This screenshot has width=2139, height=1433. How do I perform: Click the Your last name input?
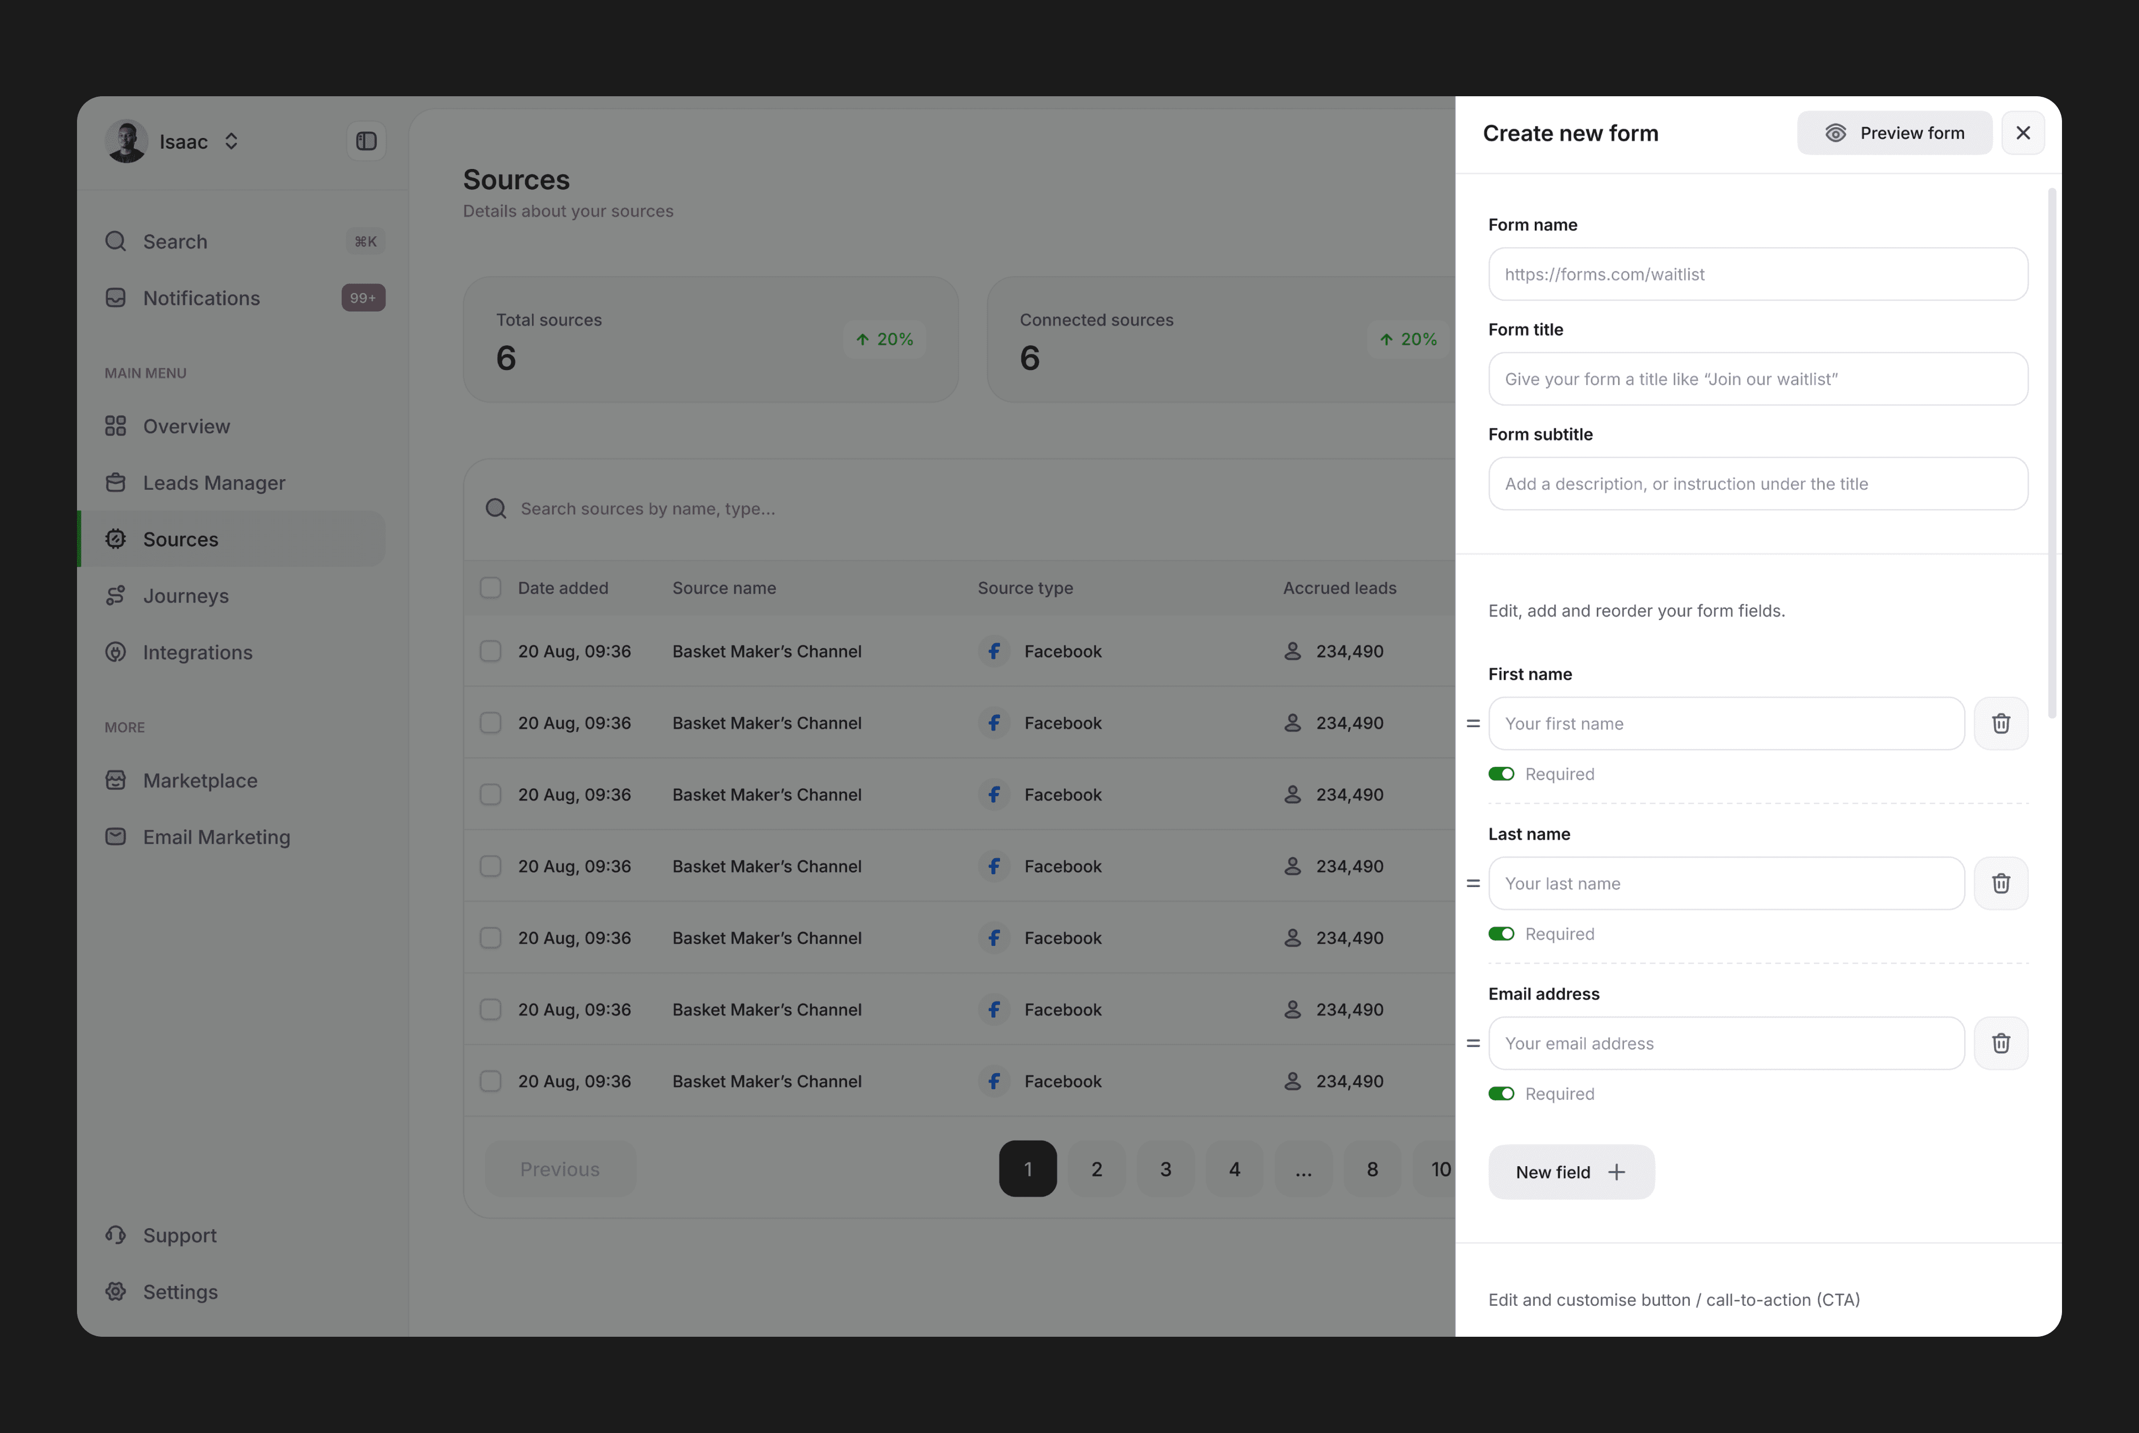pos(1726,884)
